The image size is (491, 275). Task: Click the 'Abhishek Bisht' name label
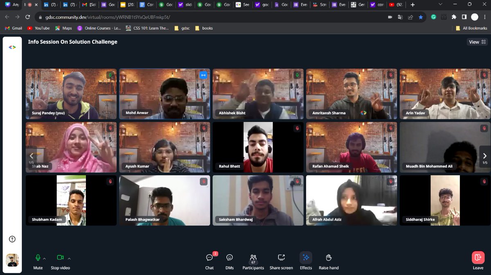tap(232, 113)
